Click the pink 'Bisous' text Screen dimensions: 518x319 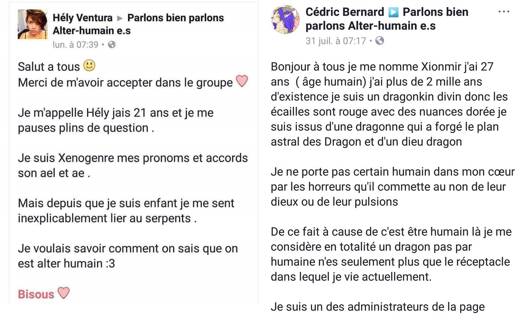click(36, 294)
